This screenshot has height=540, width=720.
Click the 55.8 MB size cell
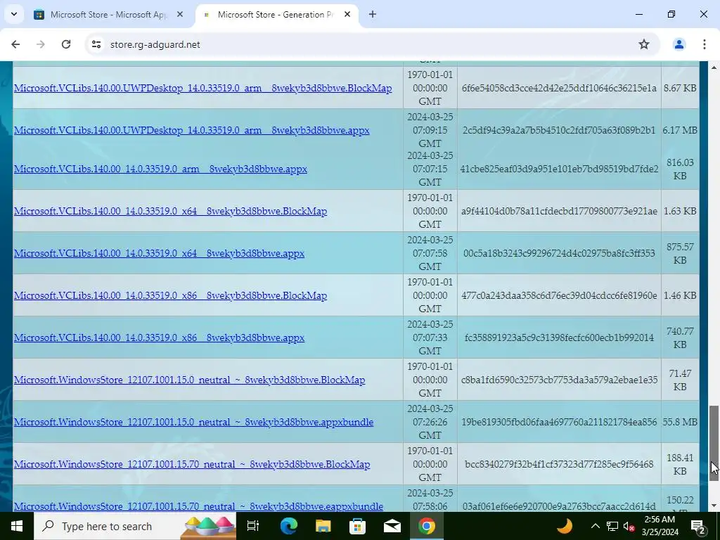(x=680, y=422)
